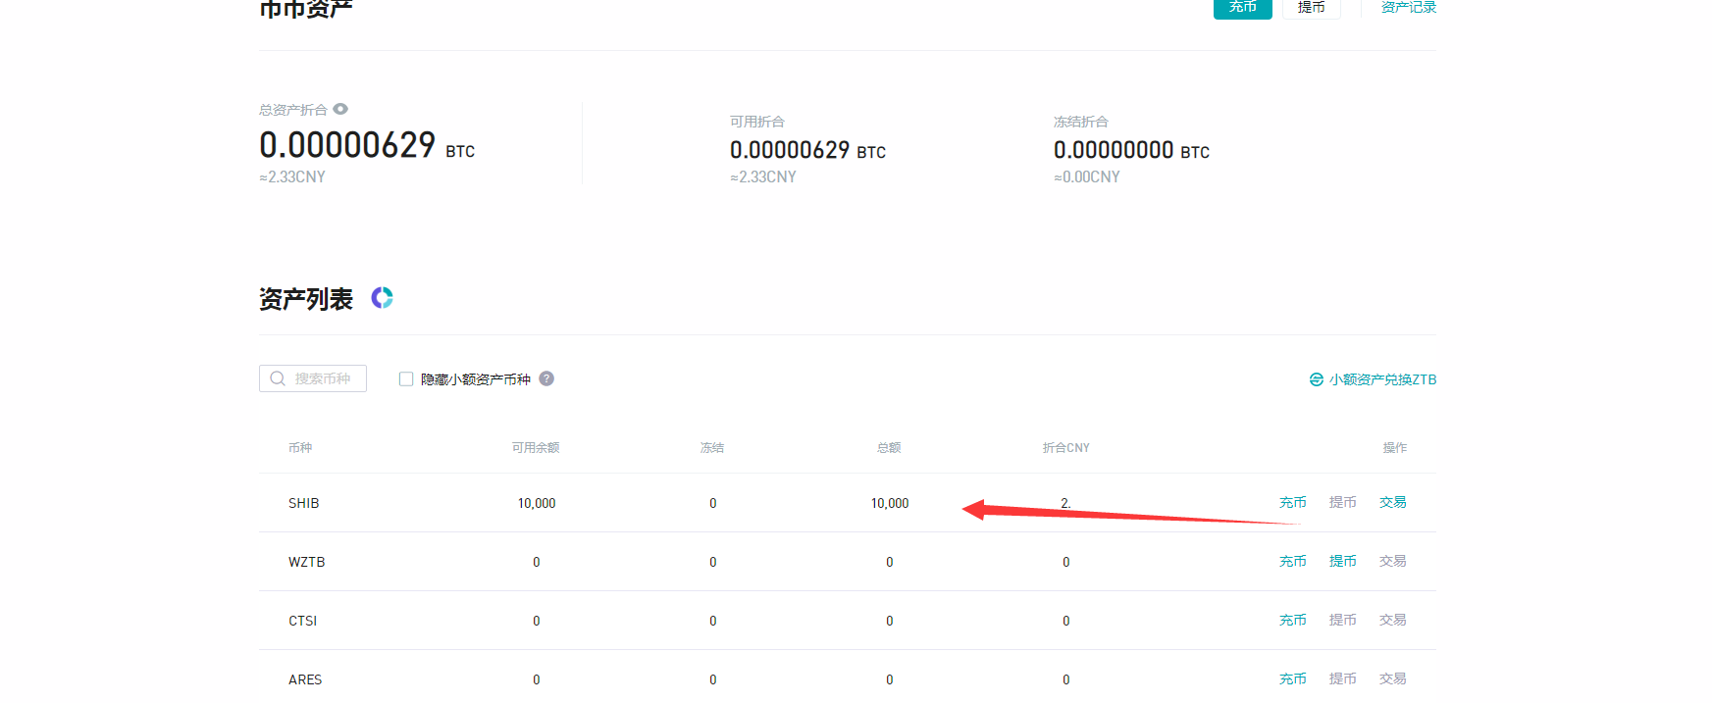Click the teal 充币 button at top
Image resolution: width=1712 pixels, height=703 pixels.
(1242, 8)
